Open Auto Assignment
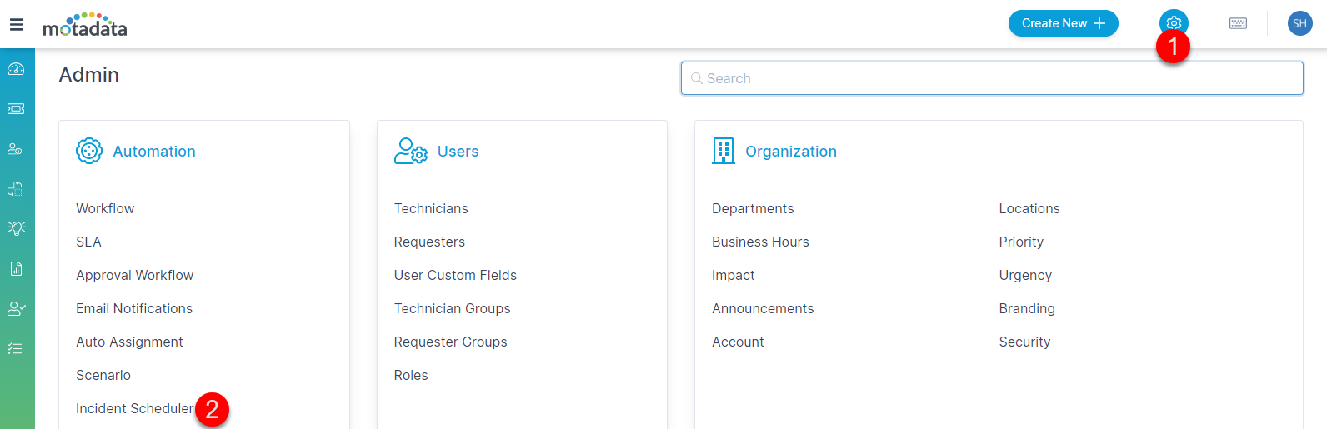 pyautogui.click(x=129, y=342)
